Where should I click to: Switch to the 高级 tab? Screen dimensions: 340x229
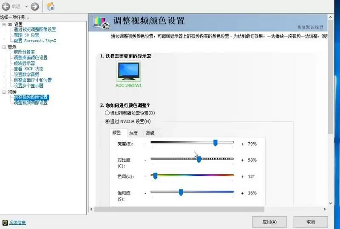pos(150,133)
